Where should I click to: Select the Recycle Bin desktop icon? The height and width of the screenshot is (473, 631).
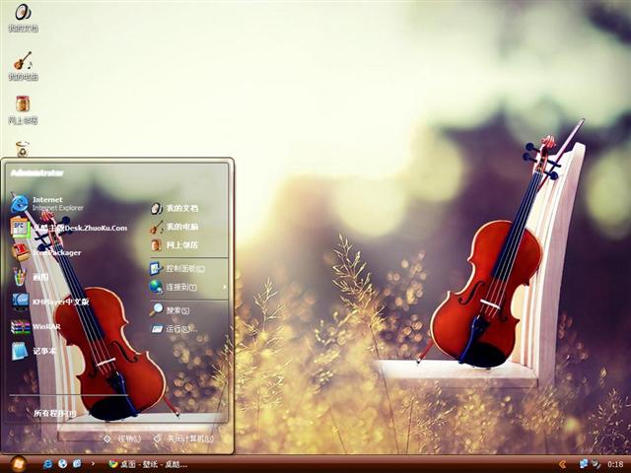[x=23, y=149]
